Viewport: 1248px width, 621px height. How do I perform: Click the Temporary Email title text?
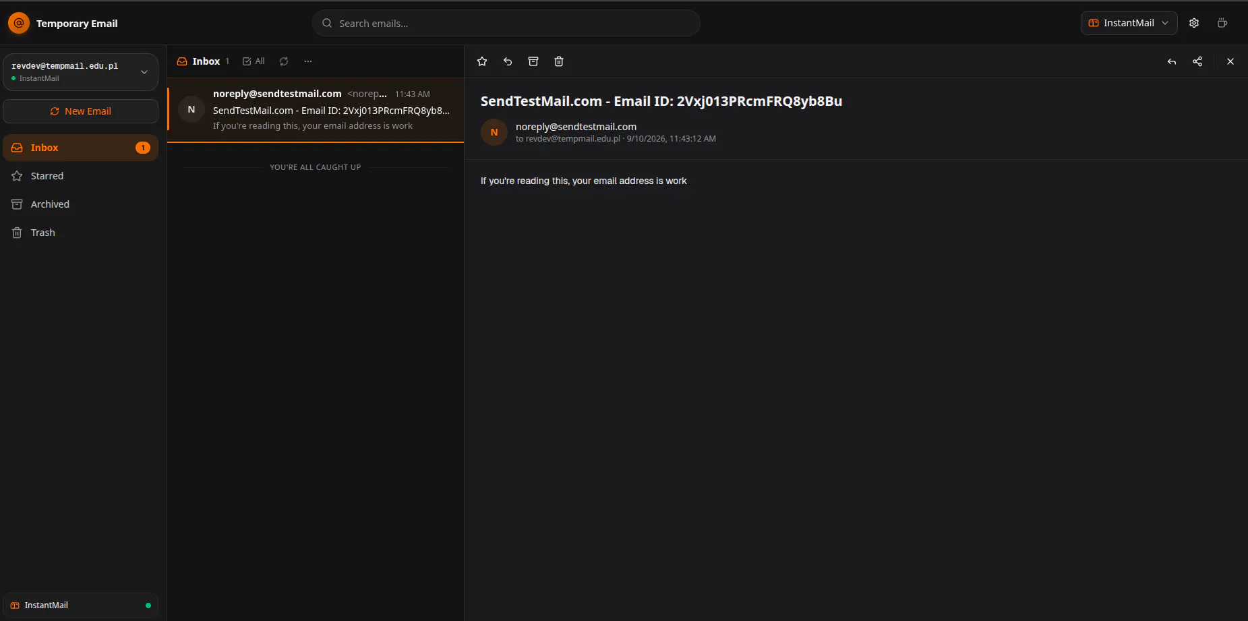[77, 23]
